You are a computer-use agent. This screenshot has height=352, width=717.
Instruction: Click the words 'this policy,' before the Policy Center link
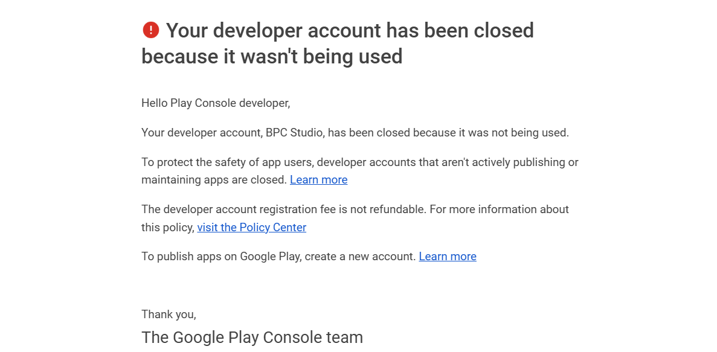[x=168, y=227]
